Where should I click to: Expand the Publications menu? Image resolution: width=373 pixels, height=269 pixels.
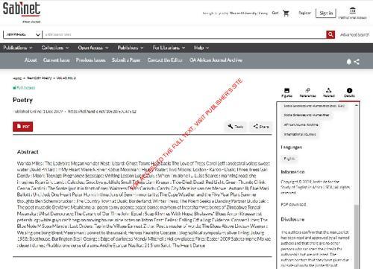[18, 48]
